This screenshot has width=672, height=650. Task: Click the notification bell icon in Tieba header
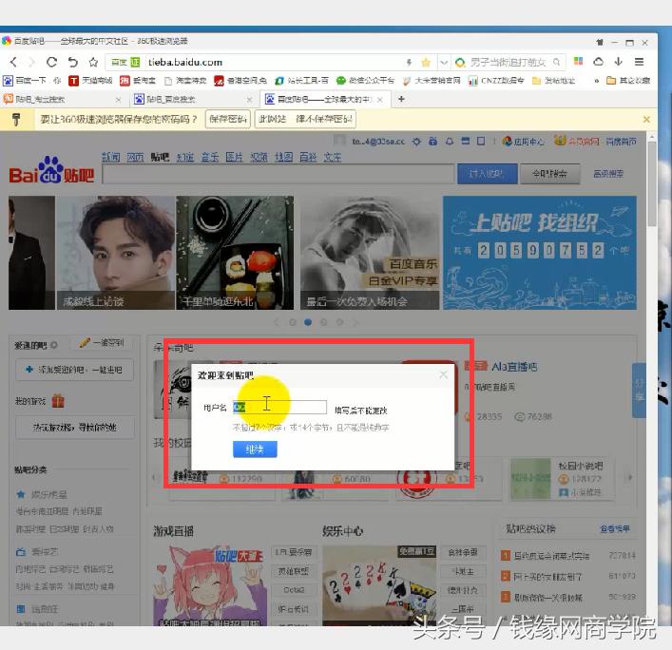pyautogui.click(x=449, y=142)
